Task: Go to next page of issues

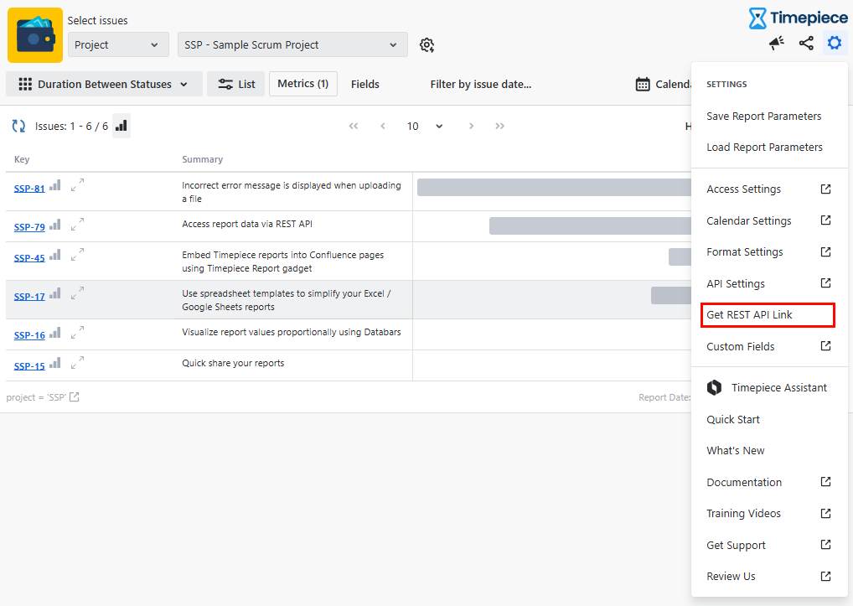Action: tap(471, 127)
